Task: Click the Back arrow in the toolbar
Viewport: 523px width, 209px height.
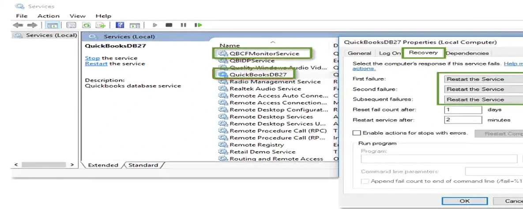Action: pos(18,25)
